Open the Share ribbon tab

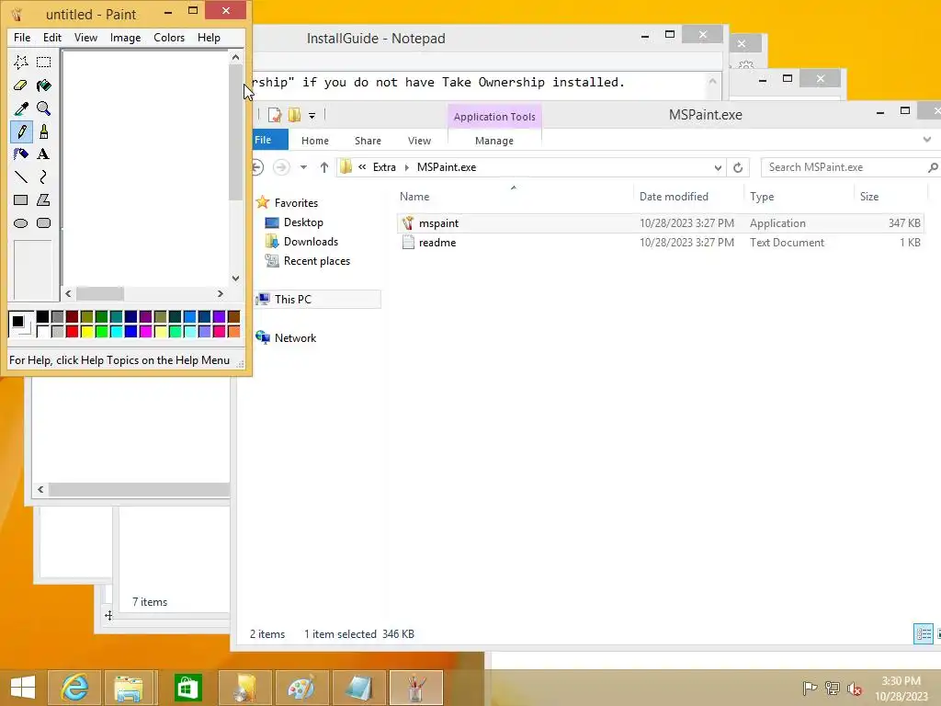pos(368,141)
